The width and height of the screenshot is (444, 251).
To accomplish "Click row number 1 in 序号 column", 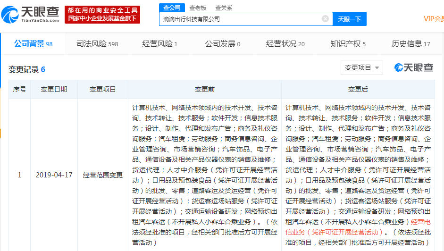I will [19, 175].
